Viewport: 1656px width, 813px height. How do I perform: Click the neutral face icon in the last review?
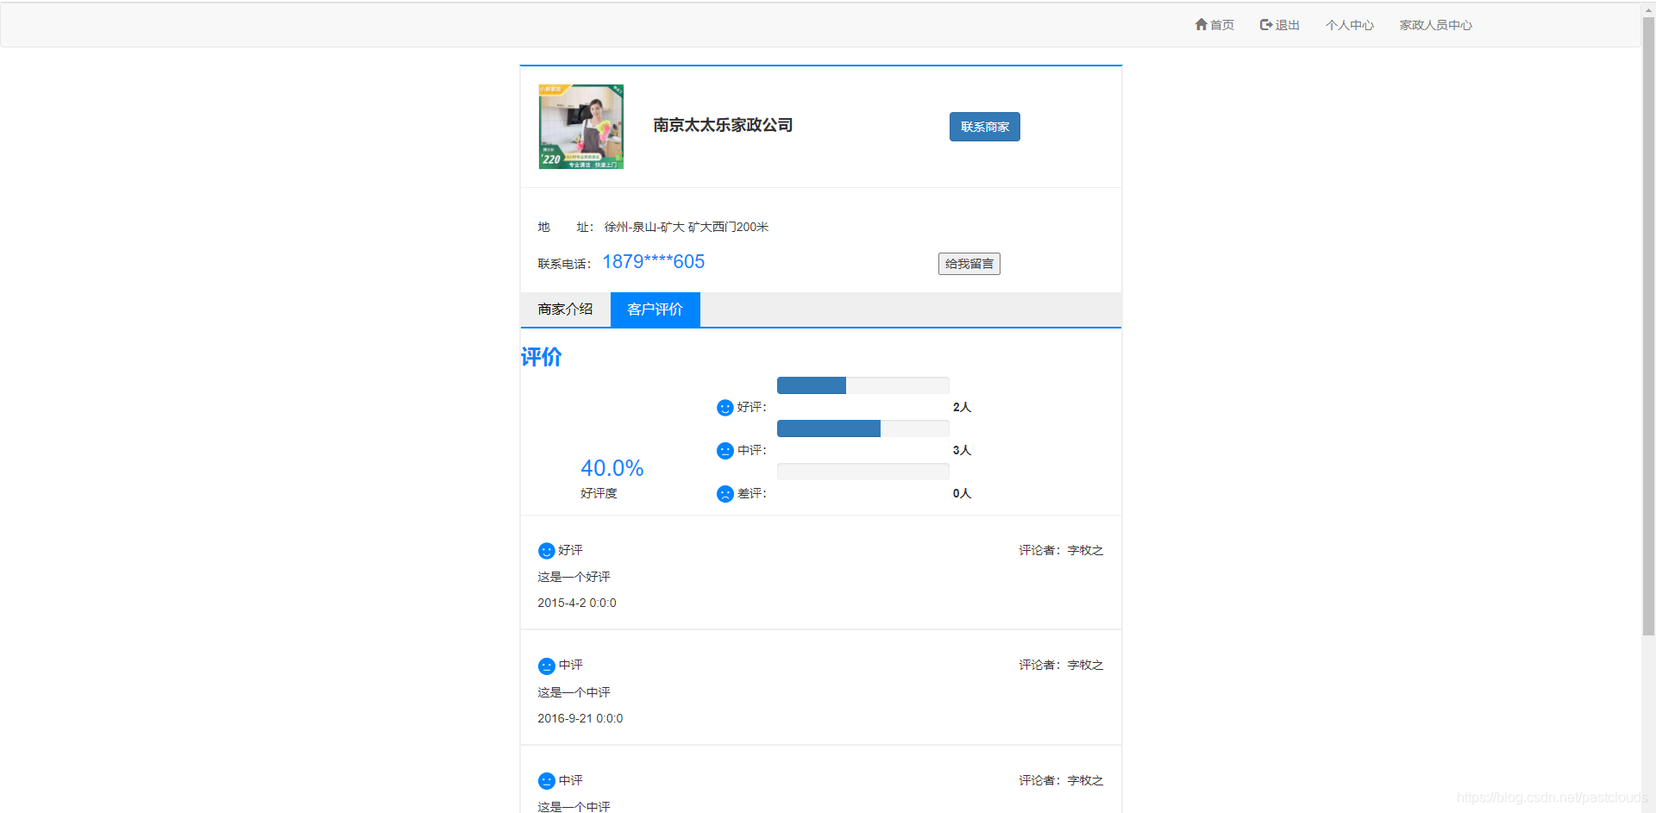pyautogui.click(x=546, y=781)
